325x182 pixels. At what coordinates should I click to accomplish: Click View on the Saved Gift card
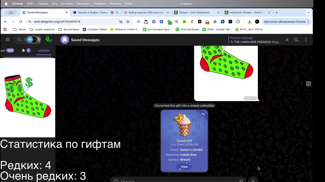[184, 167]
